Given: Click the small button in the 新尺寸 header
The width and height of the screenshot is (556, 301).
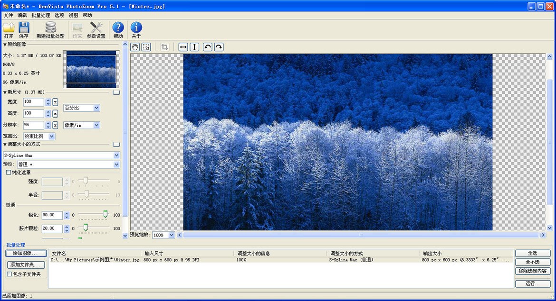Looking at the screenshot, I should [x=116, y=92].
